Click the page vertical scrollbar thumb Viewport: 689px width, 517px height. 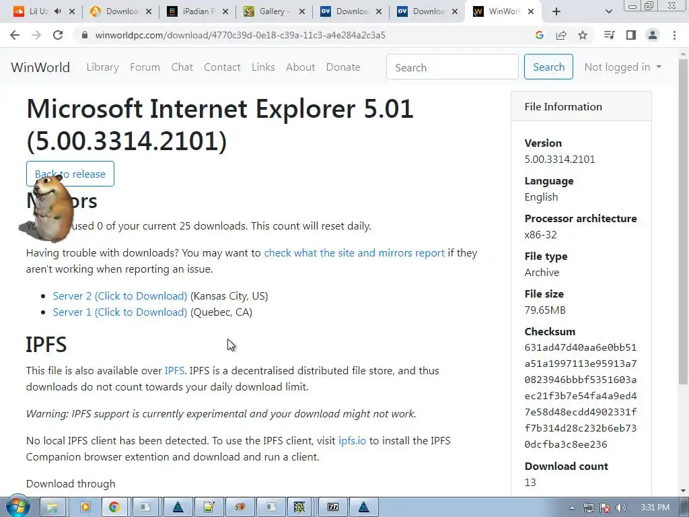tap(683, 220)
